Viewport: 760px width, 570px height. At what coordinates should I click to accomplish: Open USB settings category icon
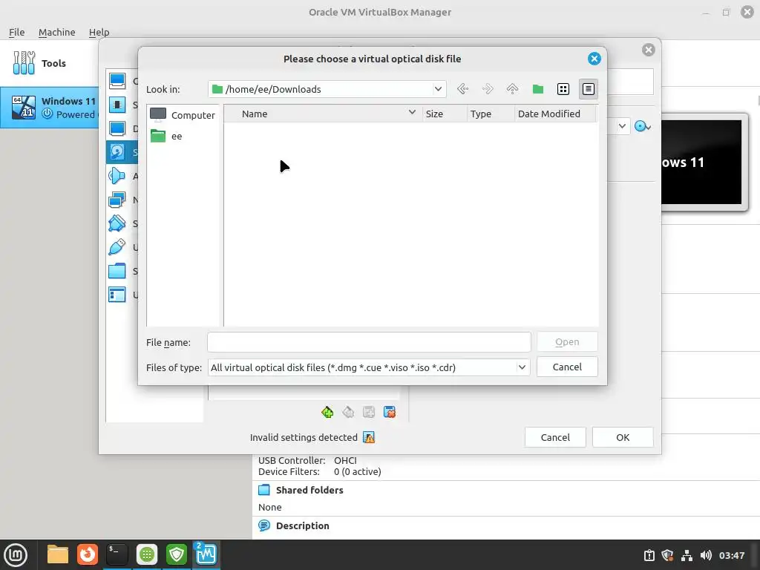click(117, 246)
